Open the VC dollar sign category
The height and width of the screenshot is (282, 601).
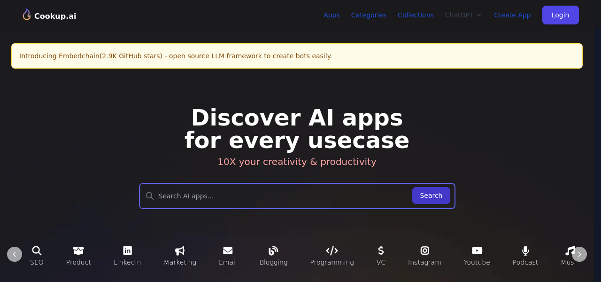[381, 251]
